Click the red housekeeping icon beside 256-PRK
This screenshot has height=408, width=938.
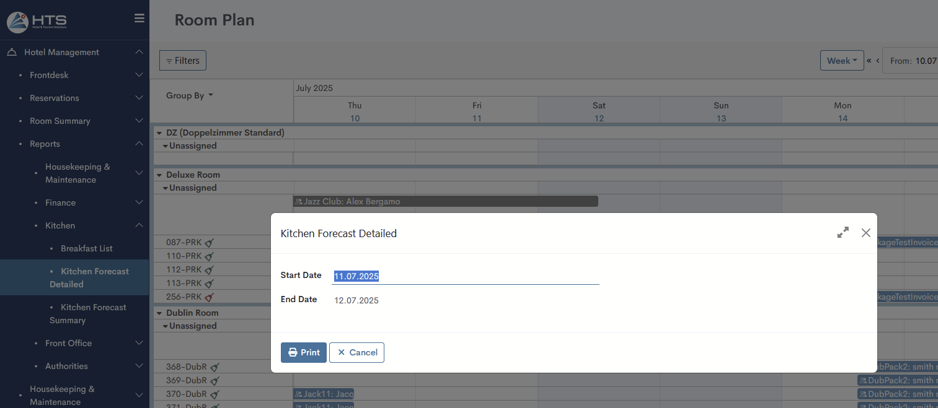tap(210, 297)
